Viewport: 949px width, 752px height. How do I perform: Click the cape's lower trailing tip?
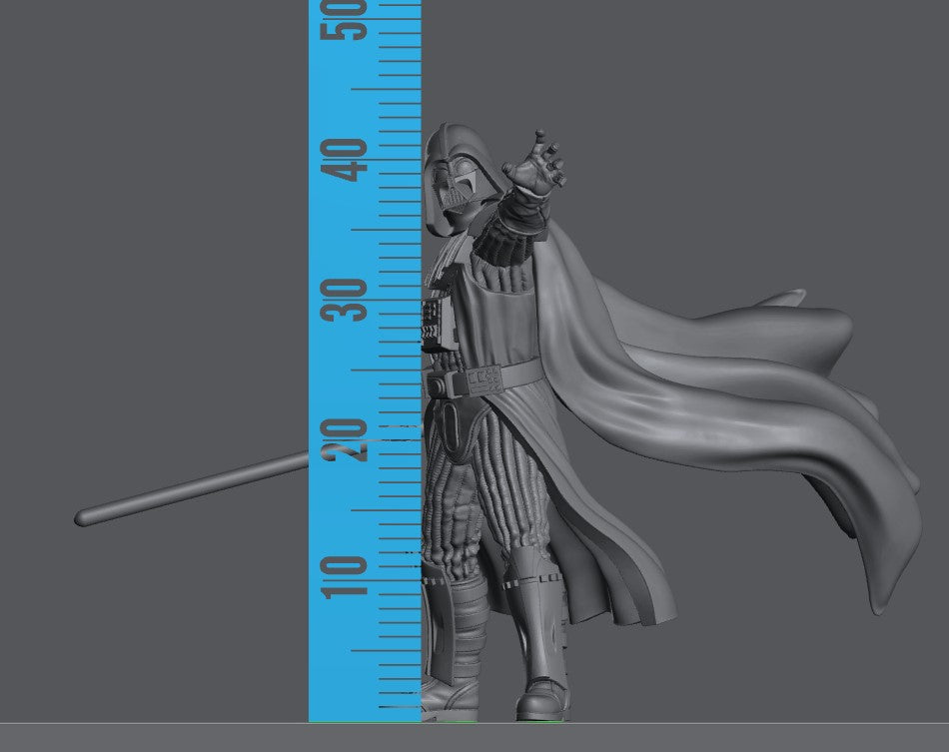[879, 602]
